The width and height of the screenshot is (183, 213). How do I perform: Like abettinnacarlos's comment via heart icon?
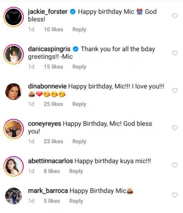point(175,165)
